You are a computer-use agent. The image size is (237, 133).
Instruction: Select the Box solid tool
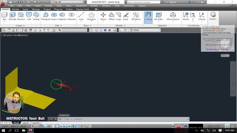(4, 16)
